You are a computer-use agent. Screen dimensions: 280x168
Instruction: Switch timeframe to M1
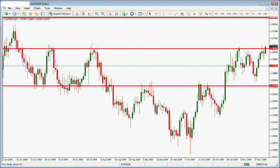click(216, 14)
